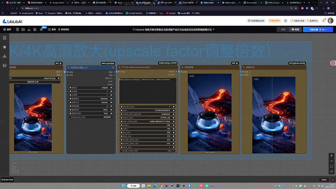Switch to the Google Gemini browser tab

pos(59,3)
